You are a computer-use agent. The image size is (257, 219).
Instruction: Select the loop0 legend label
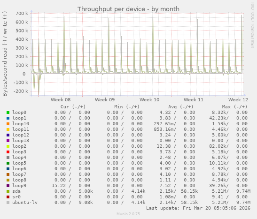[x=19, y=113]
